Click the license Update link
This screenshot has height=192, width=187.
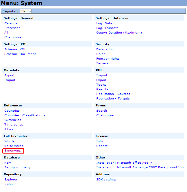coord(102,146)
